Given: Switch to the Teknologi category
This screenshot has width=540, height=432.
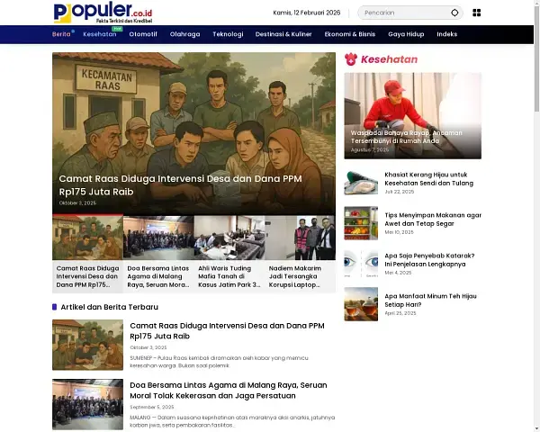Looking at the screenshot, I should point(228,34).
